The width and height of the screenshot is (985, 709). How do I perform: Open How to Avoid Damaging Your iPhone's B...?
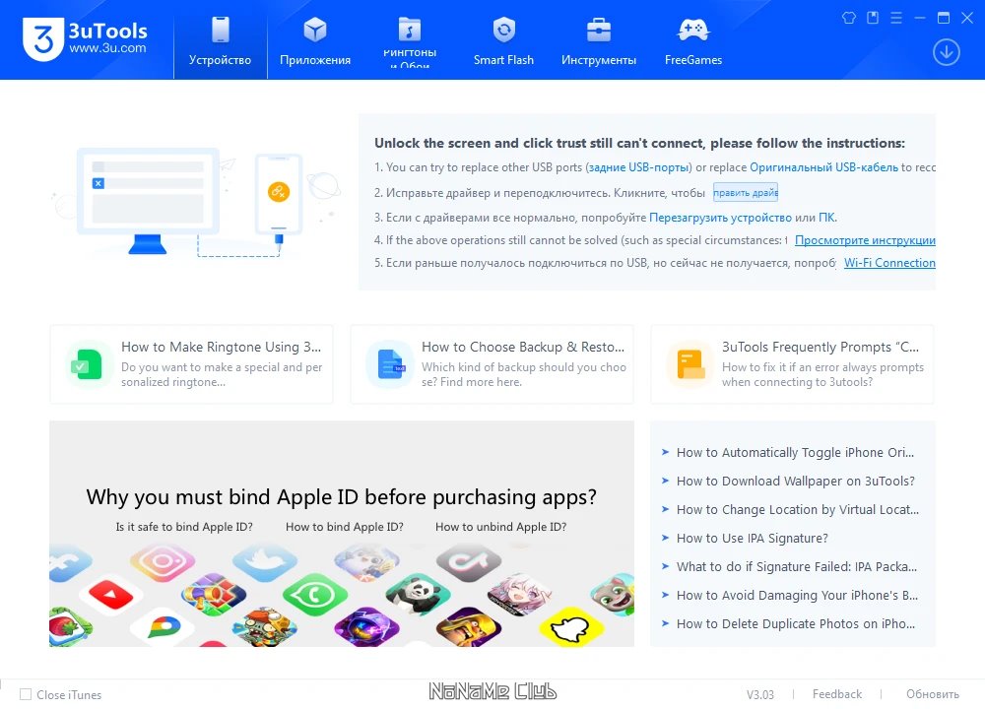[797, 596]
